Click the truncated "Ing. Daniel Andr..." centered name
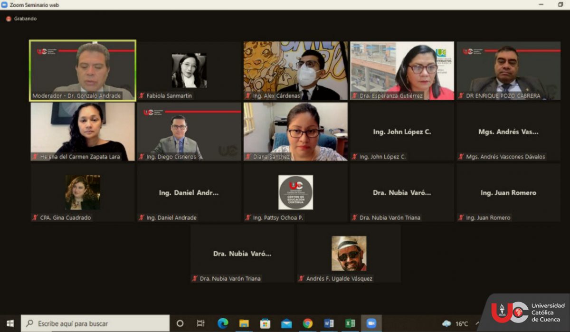The image size is (570, 332). tap(189, 193)
